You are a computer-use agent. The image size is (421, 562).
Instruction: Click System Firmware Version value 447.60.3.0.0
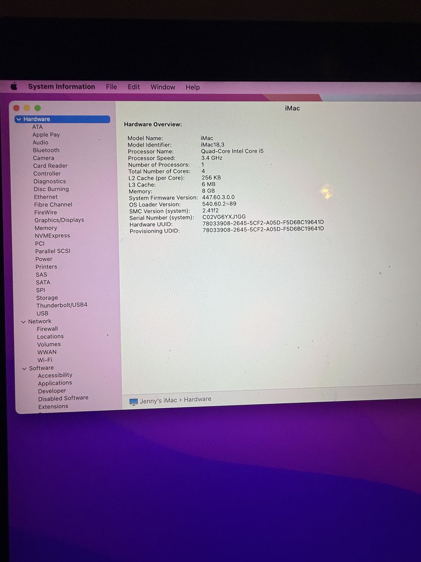click(x=218, y=198)
